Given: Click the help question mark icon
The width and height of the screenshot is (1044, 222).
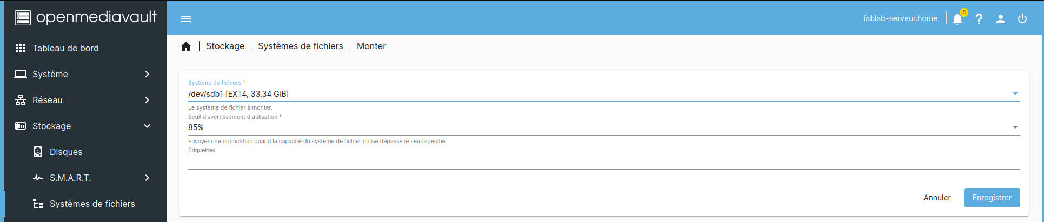Looking at the screenshot, I should coord(979,19).
